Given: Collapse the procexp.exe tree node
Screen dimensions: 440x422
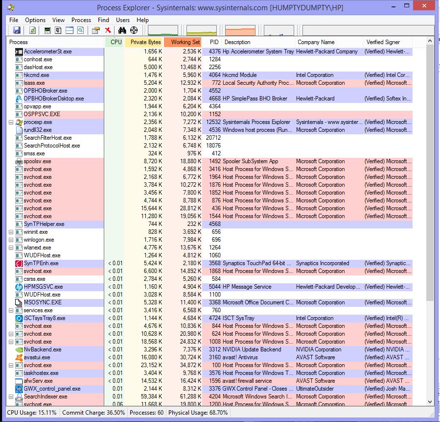Looking at the screenshot, I should tap(11, 122).
